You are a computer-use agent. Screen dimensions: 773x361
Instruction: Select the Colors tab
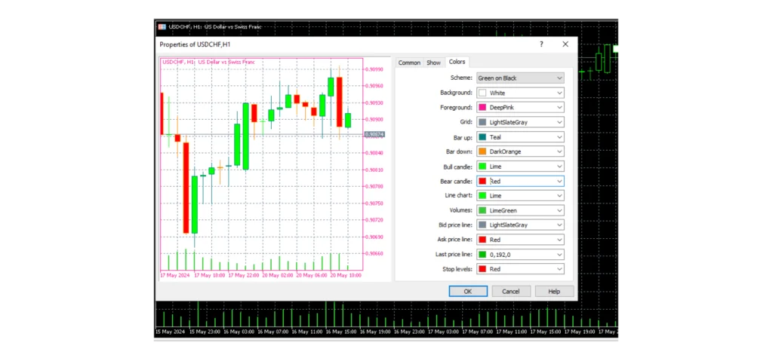click(x=457, y=62)
